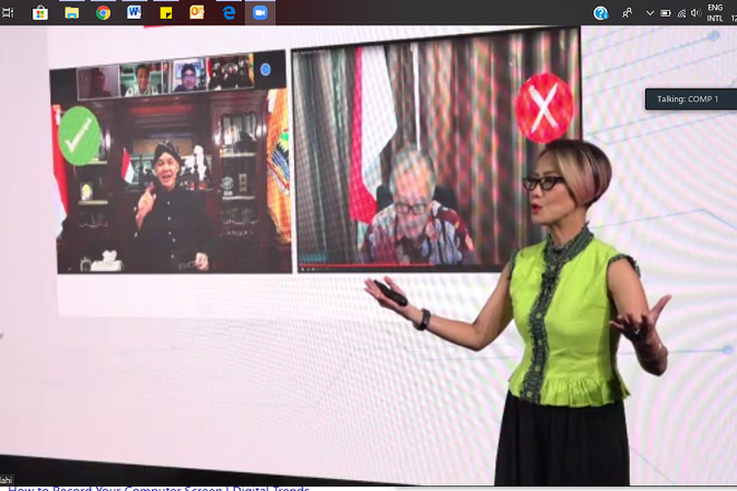This screenshot has height=491, width=737.
Task: Open 'How to Record Your Computer Screen' link
Action: (x=157, y=487)
